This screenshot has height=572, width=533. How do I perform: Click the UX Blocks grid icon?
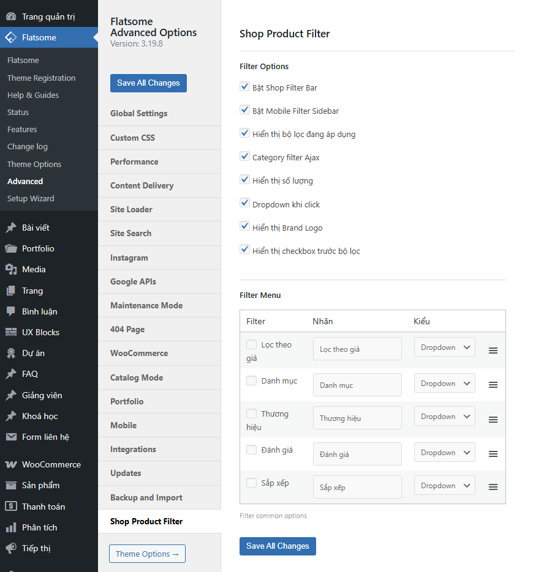click(11, 332)
